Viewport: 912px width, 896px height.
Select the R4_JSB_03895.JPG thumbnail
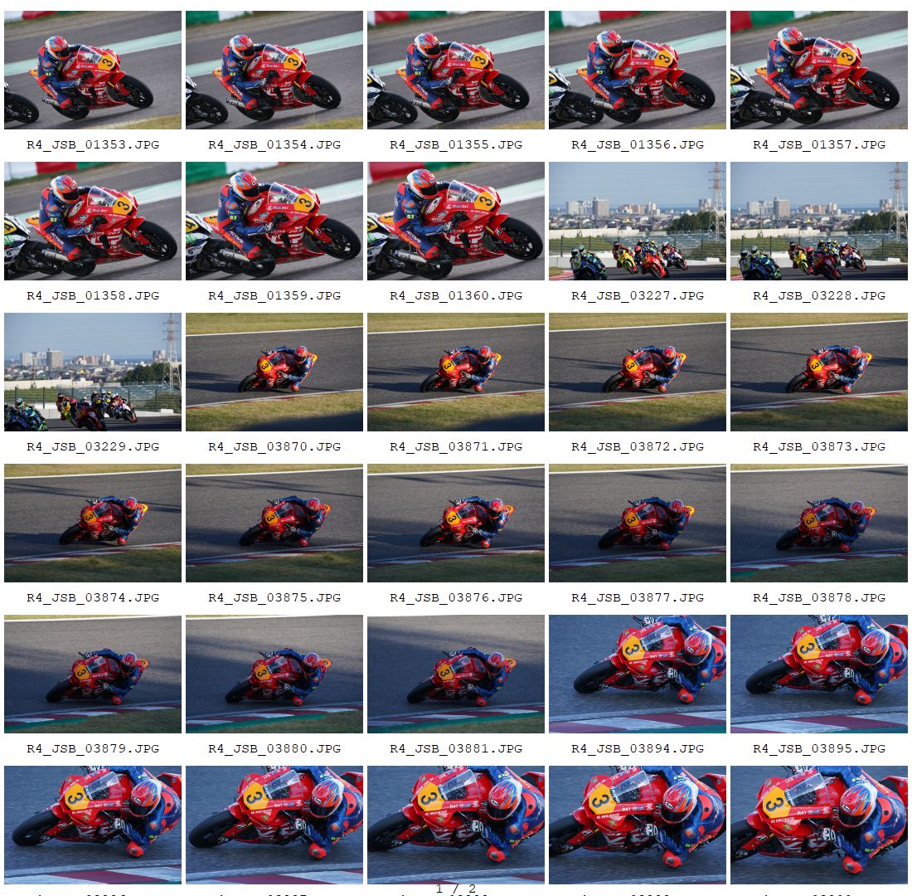tap(819, 674)
